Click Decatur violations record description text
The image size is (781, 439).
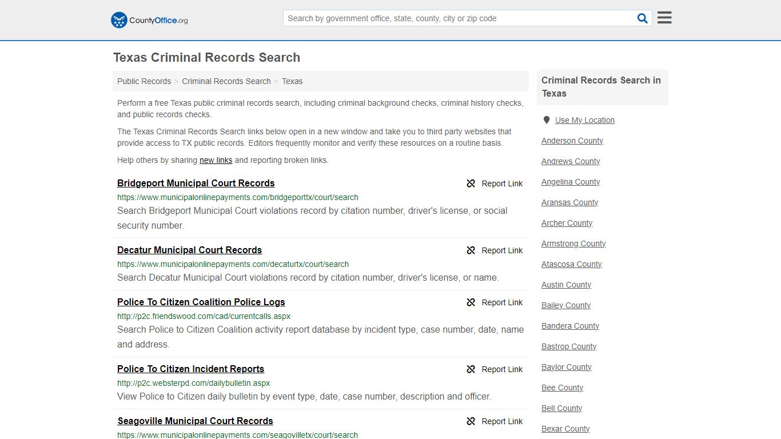[308, 277]
